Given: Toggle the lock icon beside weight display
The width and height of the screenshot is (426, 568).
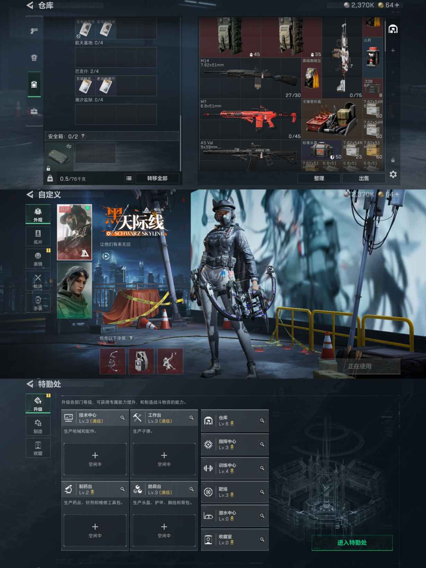Looking at the screenshot, I should point(50,178).
